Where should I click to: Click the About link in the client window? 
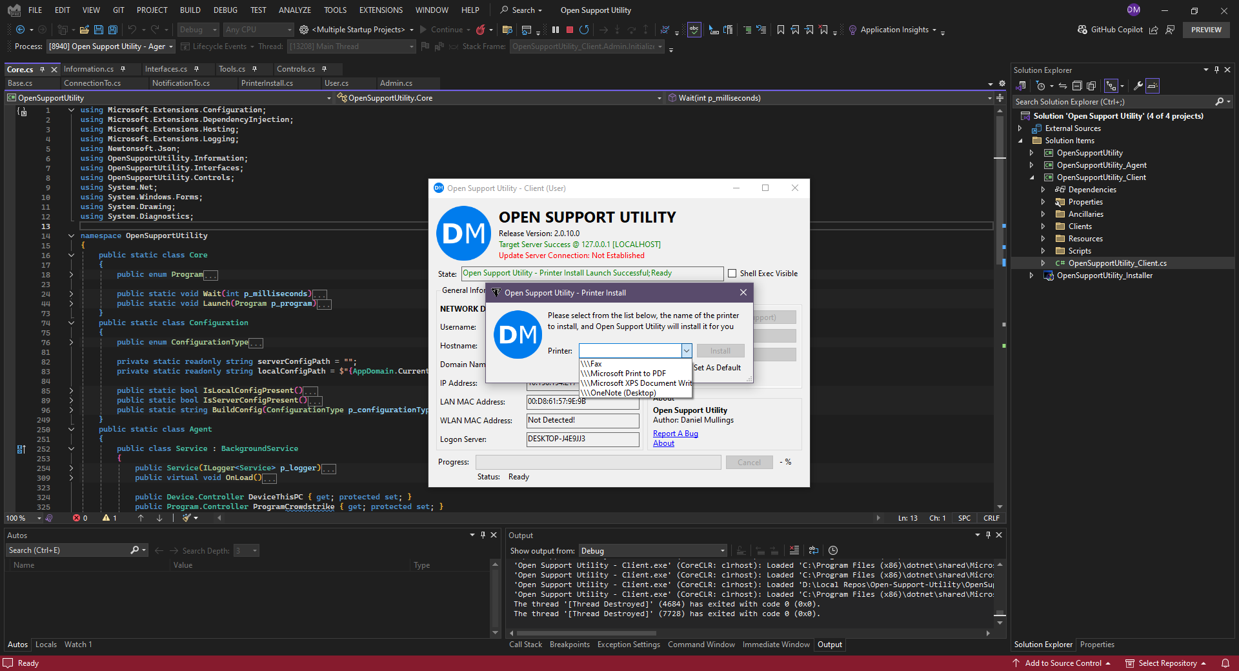[x=663, y=443]
